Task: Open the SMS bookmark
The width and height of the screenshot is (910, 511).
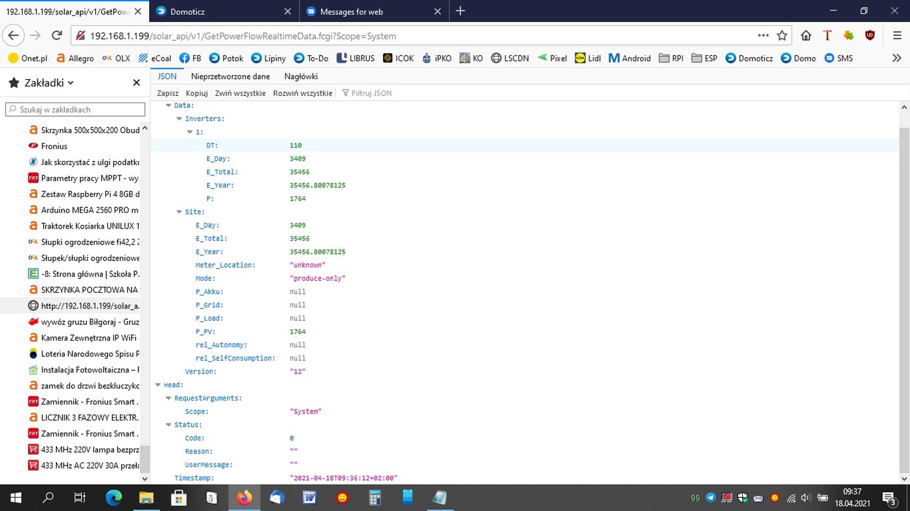Action: [x=838, y=58]
